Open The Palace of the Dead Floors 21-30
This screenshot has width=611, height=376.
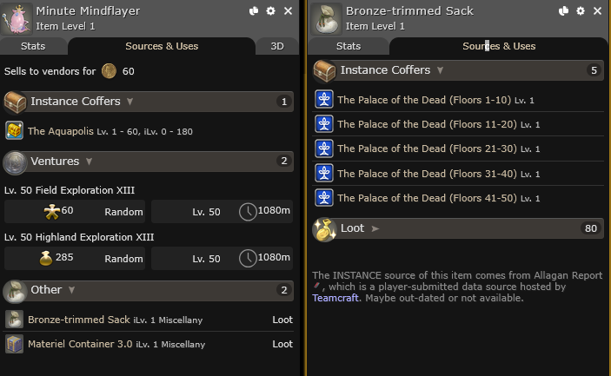[x=429, y=149]
